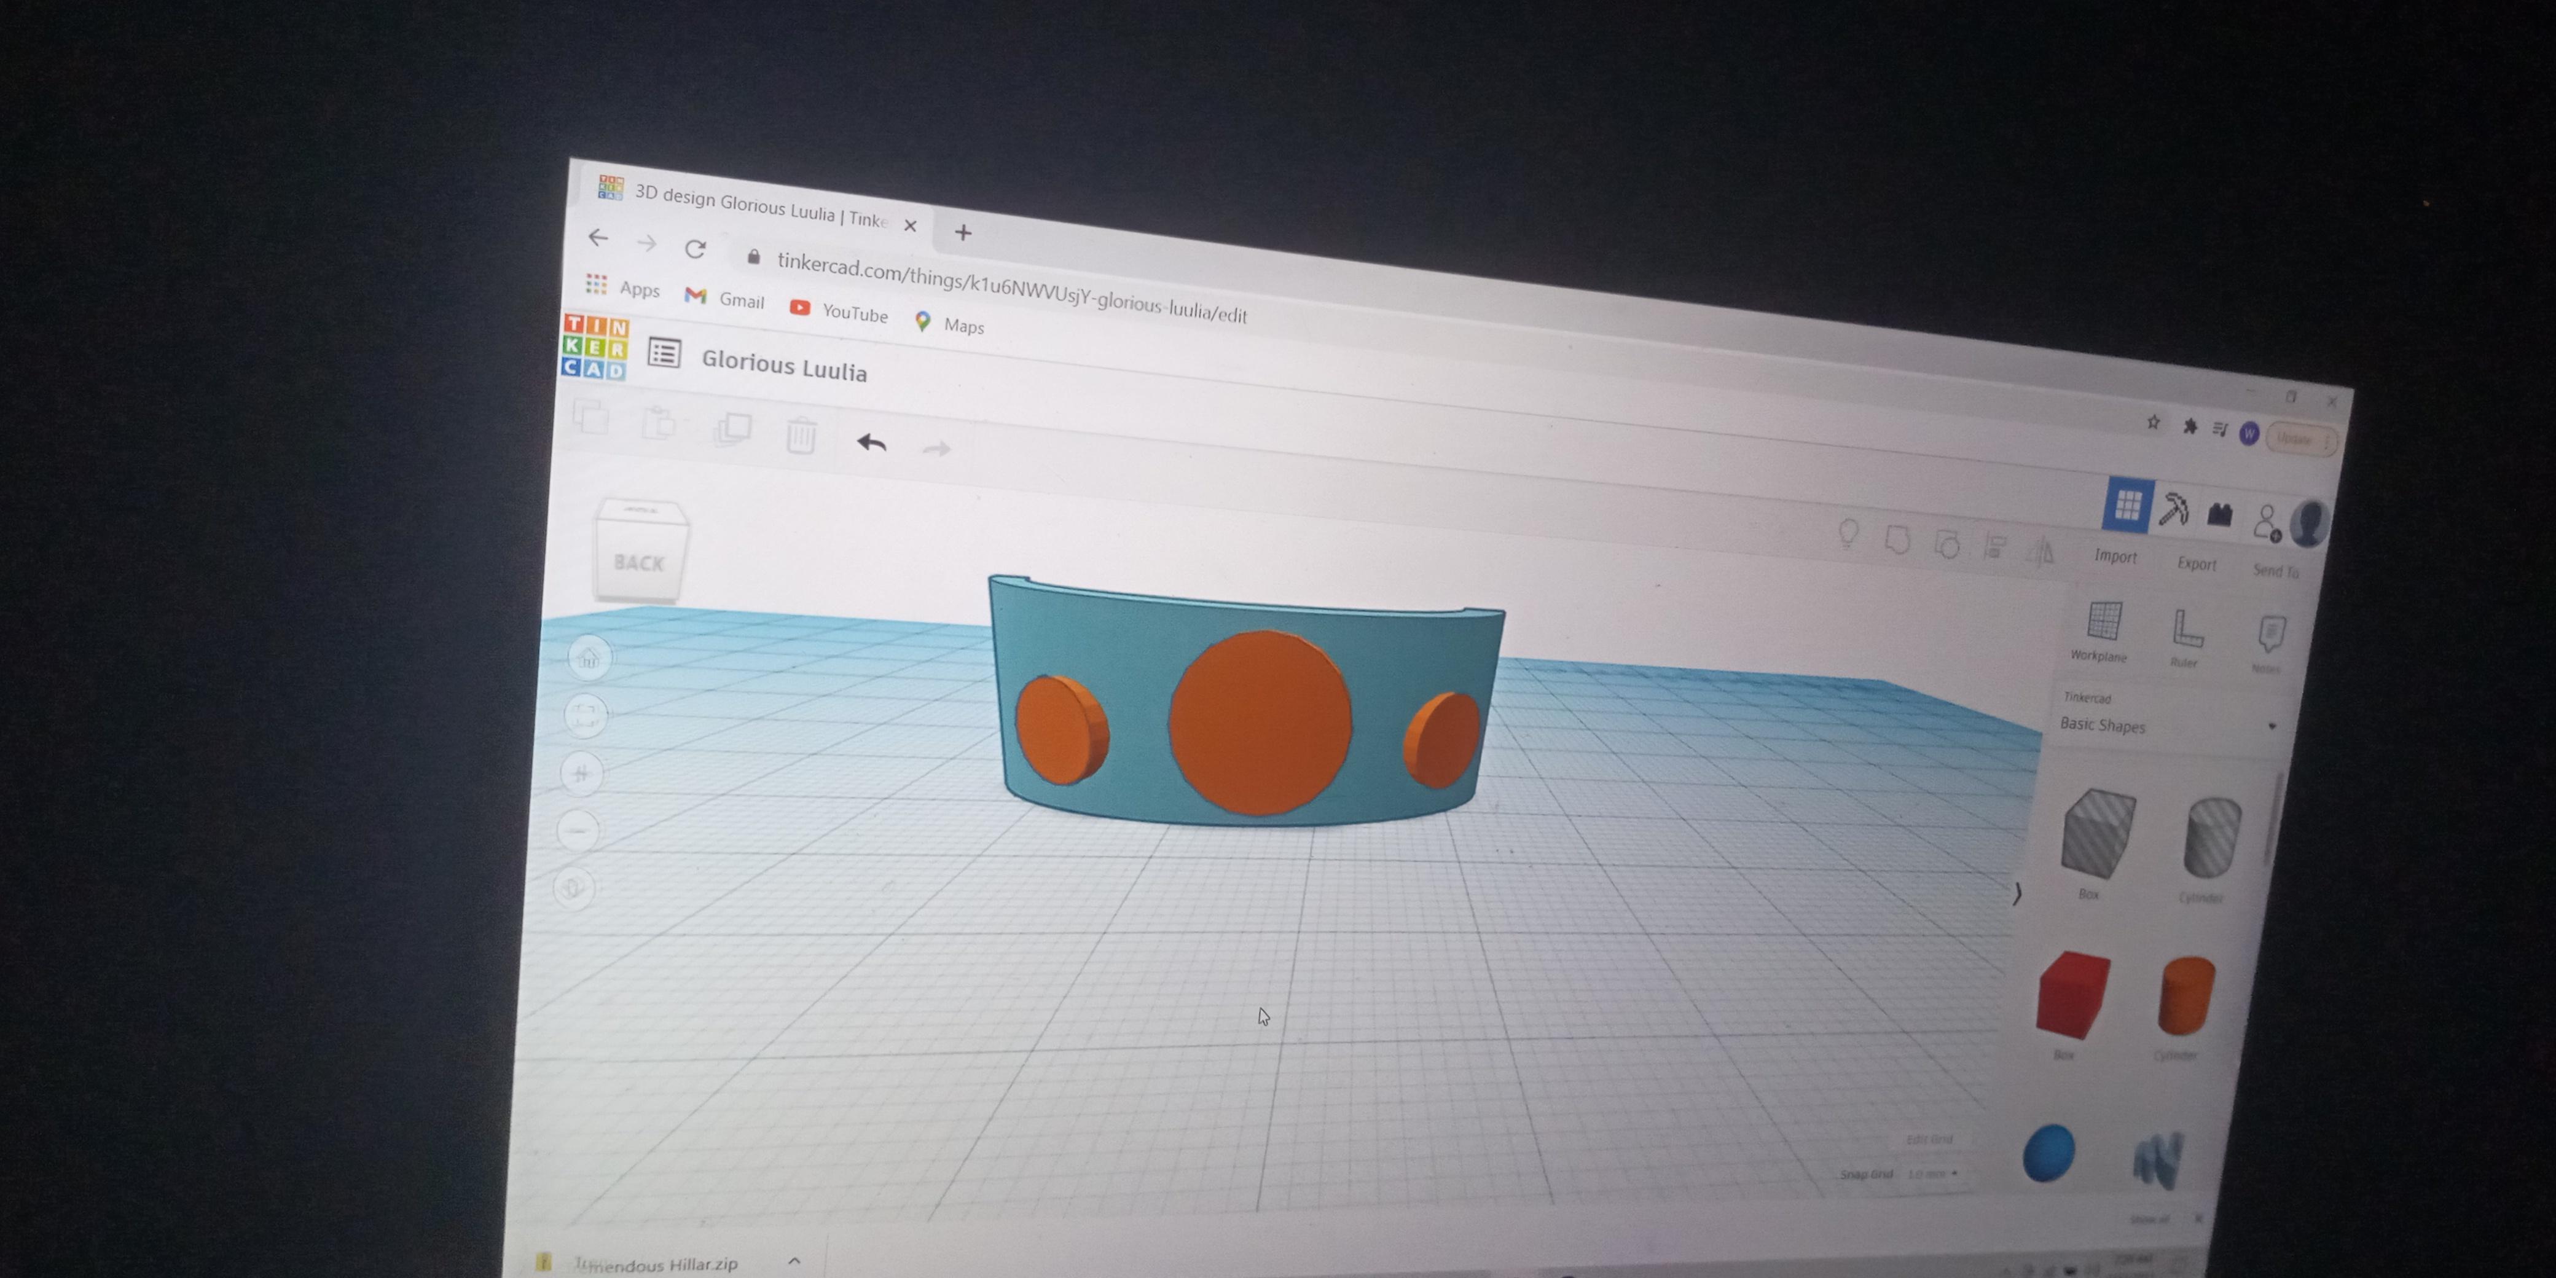2556x1278 pixels.
Task: Reload the page
Action: click(x=696, y=248)
